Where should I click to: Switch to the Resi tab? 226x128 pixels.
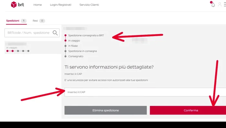click(39, 21)
